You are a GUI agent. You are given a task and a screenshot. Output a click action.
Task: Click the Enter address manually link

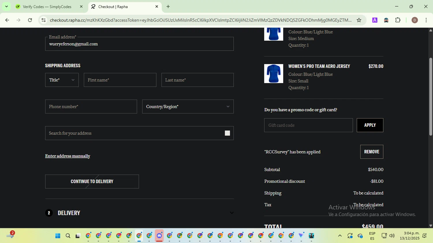68,156
